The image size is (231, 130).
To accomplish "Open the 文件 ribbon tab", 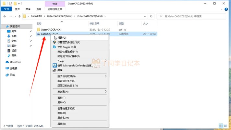I will pyautogui.click(x=6, y=9).
